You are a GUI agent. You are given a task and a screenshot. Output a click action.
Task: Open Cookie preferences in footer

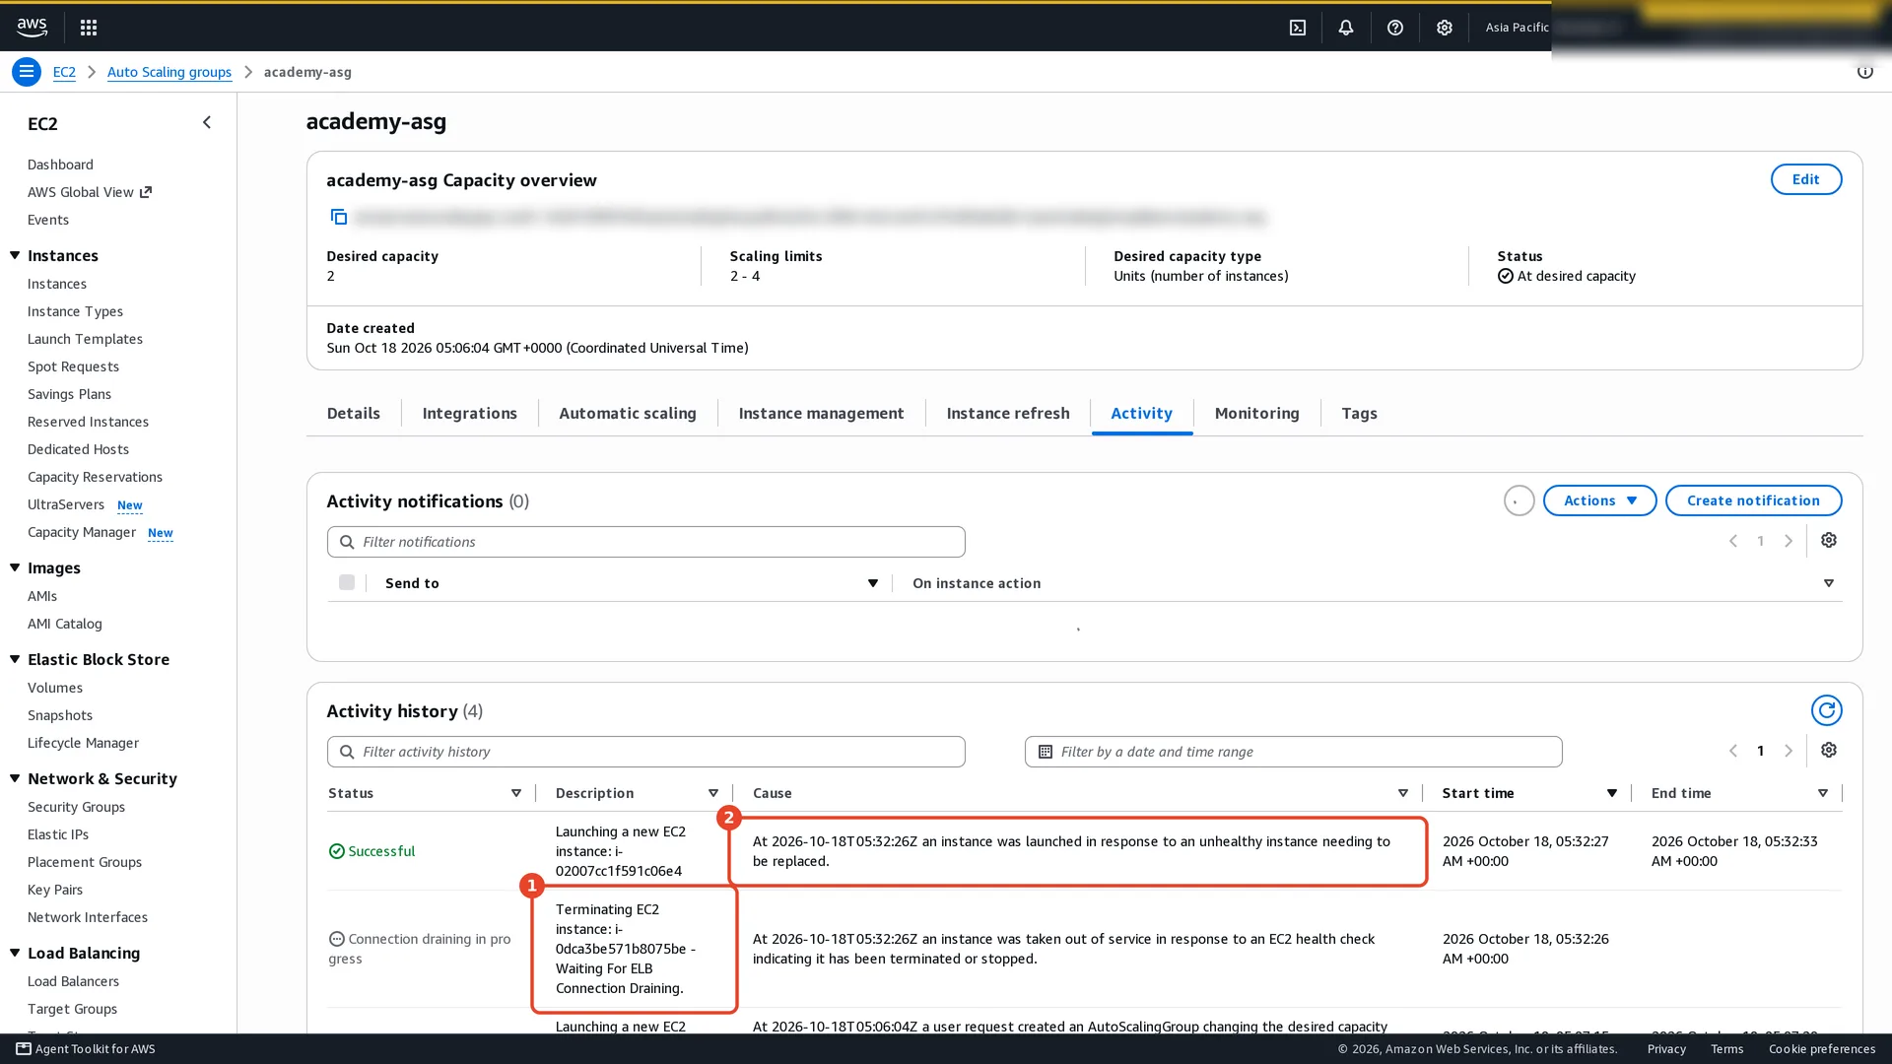[1821, 1048]
